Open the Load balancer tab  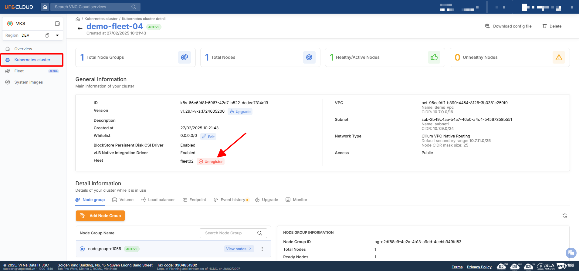coord(158,200)
